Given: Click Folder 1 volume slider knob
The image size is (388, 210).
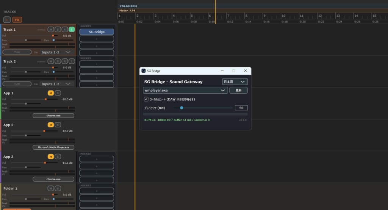Looking at the screenshot, I should click(53, 194).
